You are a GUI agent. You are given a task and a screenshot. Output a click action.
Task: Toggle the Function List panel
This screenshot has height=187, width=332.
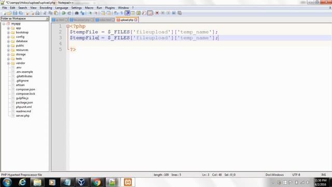(144, 13)
